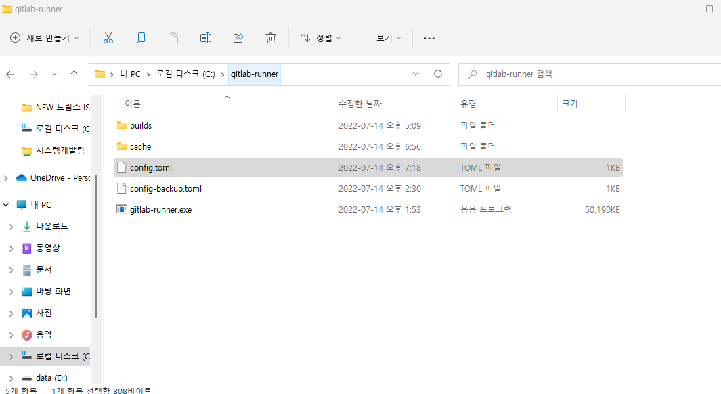
Task: Click the Copy icon in toolbar
Action: coord(141,38)
